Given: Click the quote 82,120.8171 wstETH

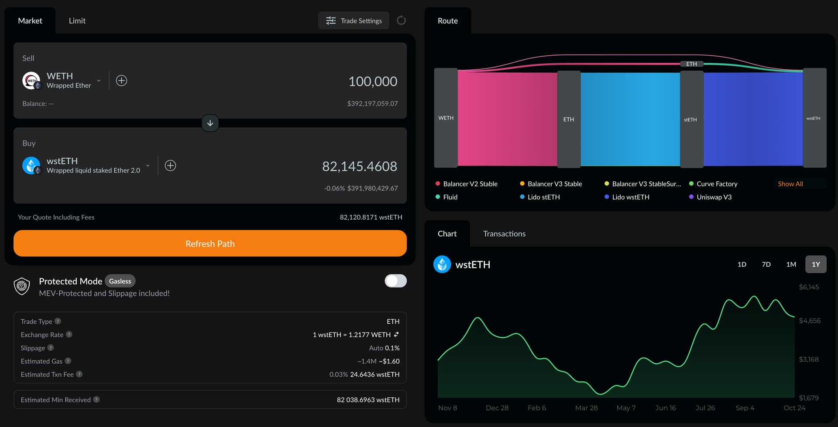Looking at the screenshot, I should (371, 217).
